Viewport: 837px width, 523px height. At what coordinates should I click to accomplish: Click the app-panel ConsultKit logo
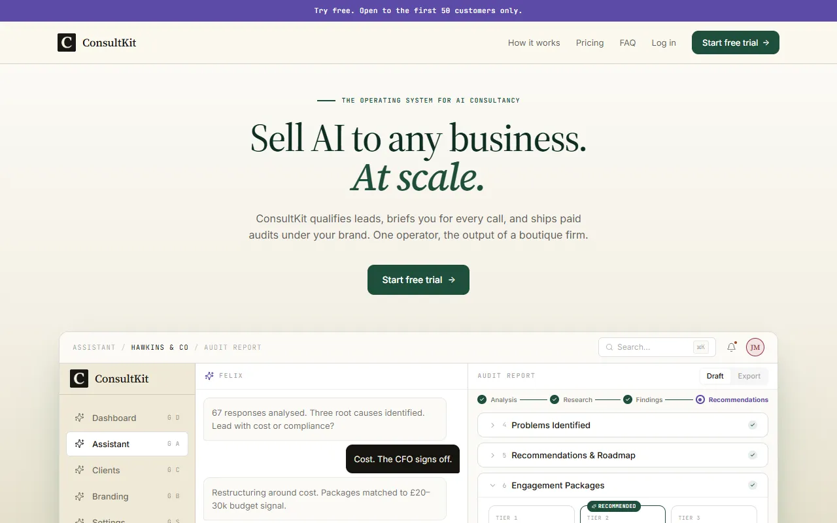click(109, 379)
